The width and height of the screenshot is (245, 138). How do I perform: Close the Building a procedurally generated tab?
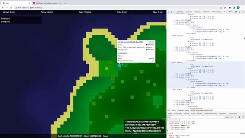(x=60, y=3)
